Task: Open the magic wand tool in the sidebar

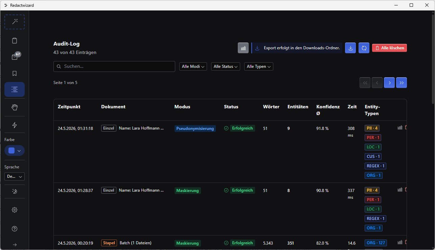Action: [15, 22]
